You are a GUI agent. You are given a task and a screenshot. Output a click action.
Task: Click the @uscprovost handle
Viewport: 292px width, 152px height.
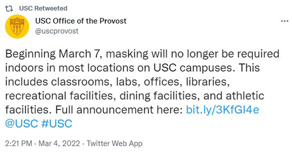tap(57, 31)
